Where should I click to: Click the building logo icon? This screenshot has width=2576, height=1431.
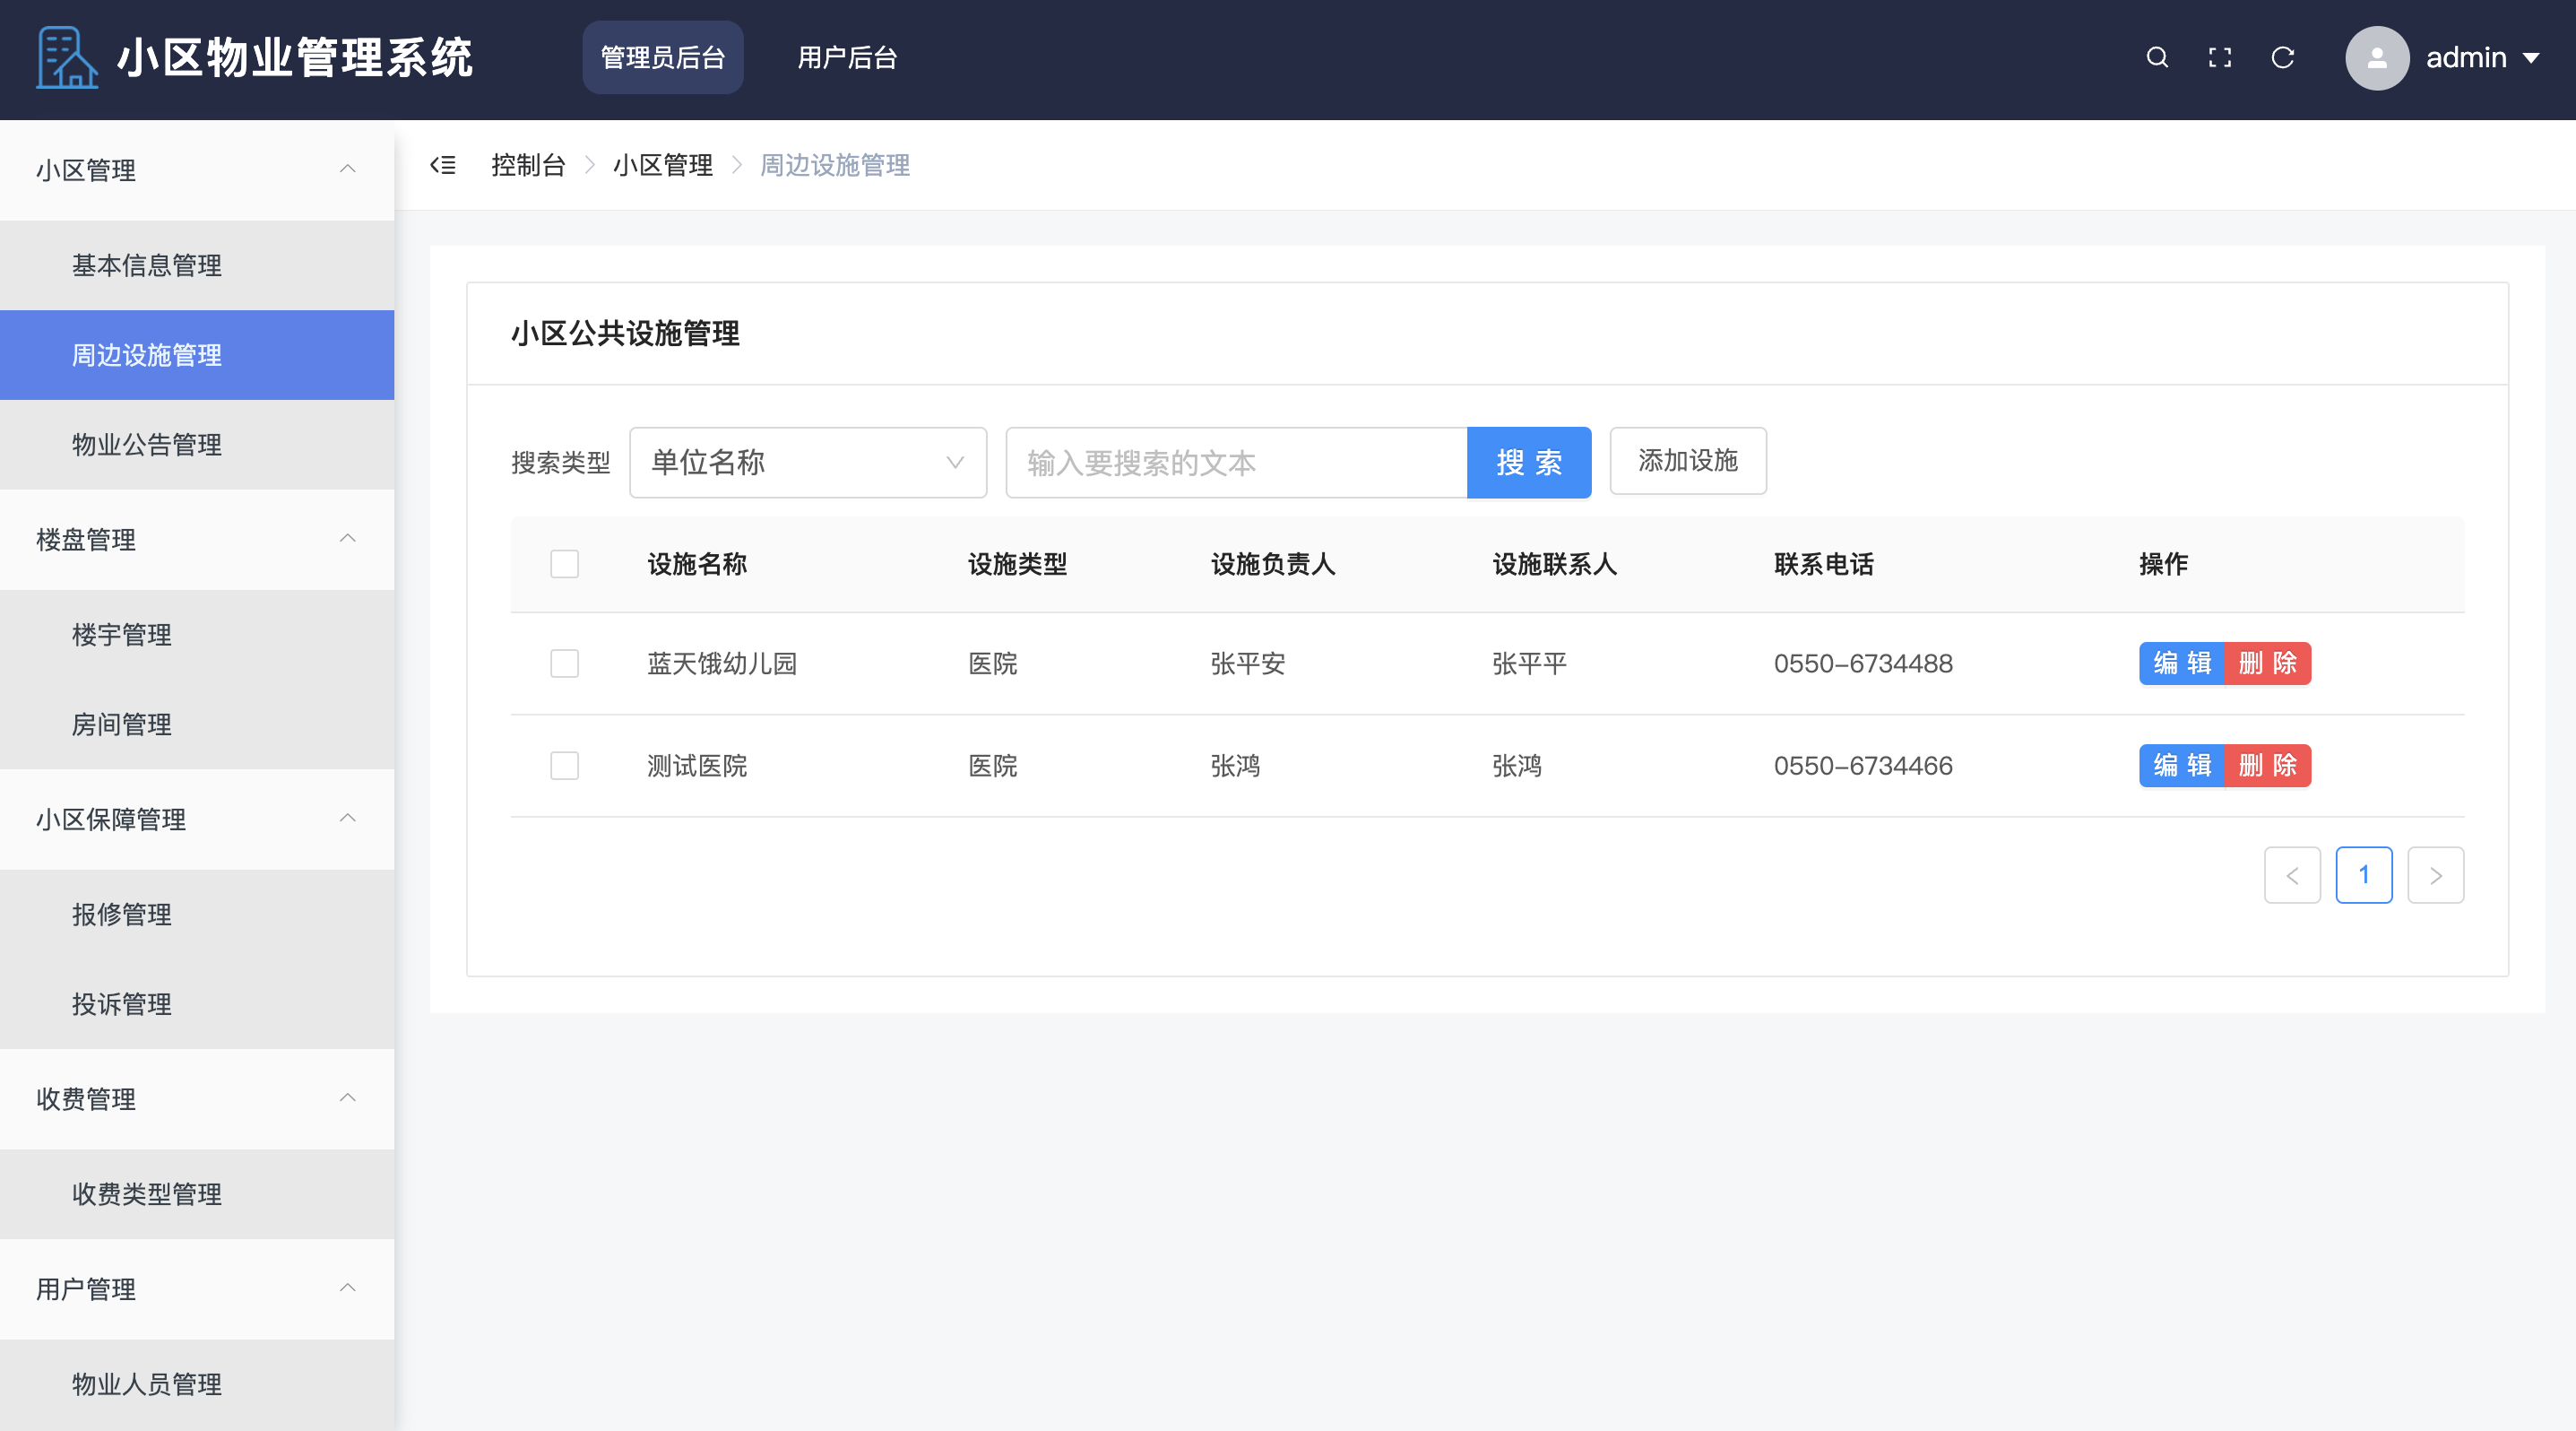click(x=67, y=58)
